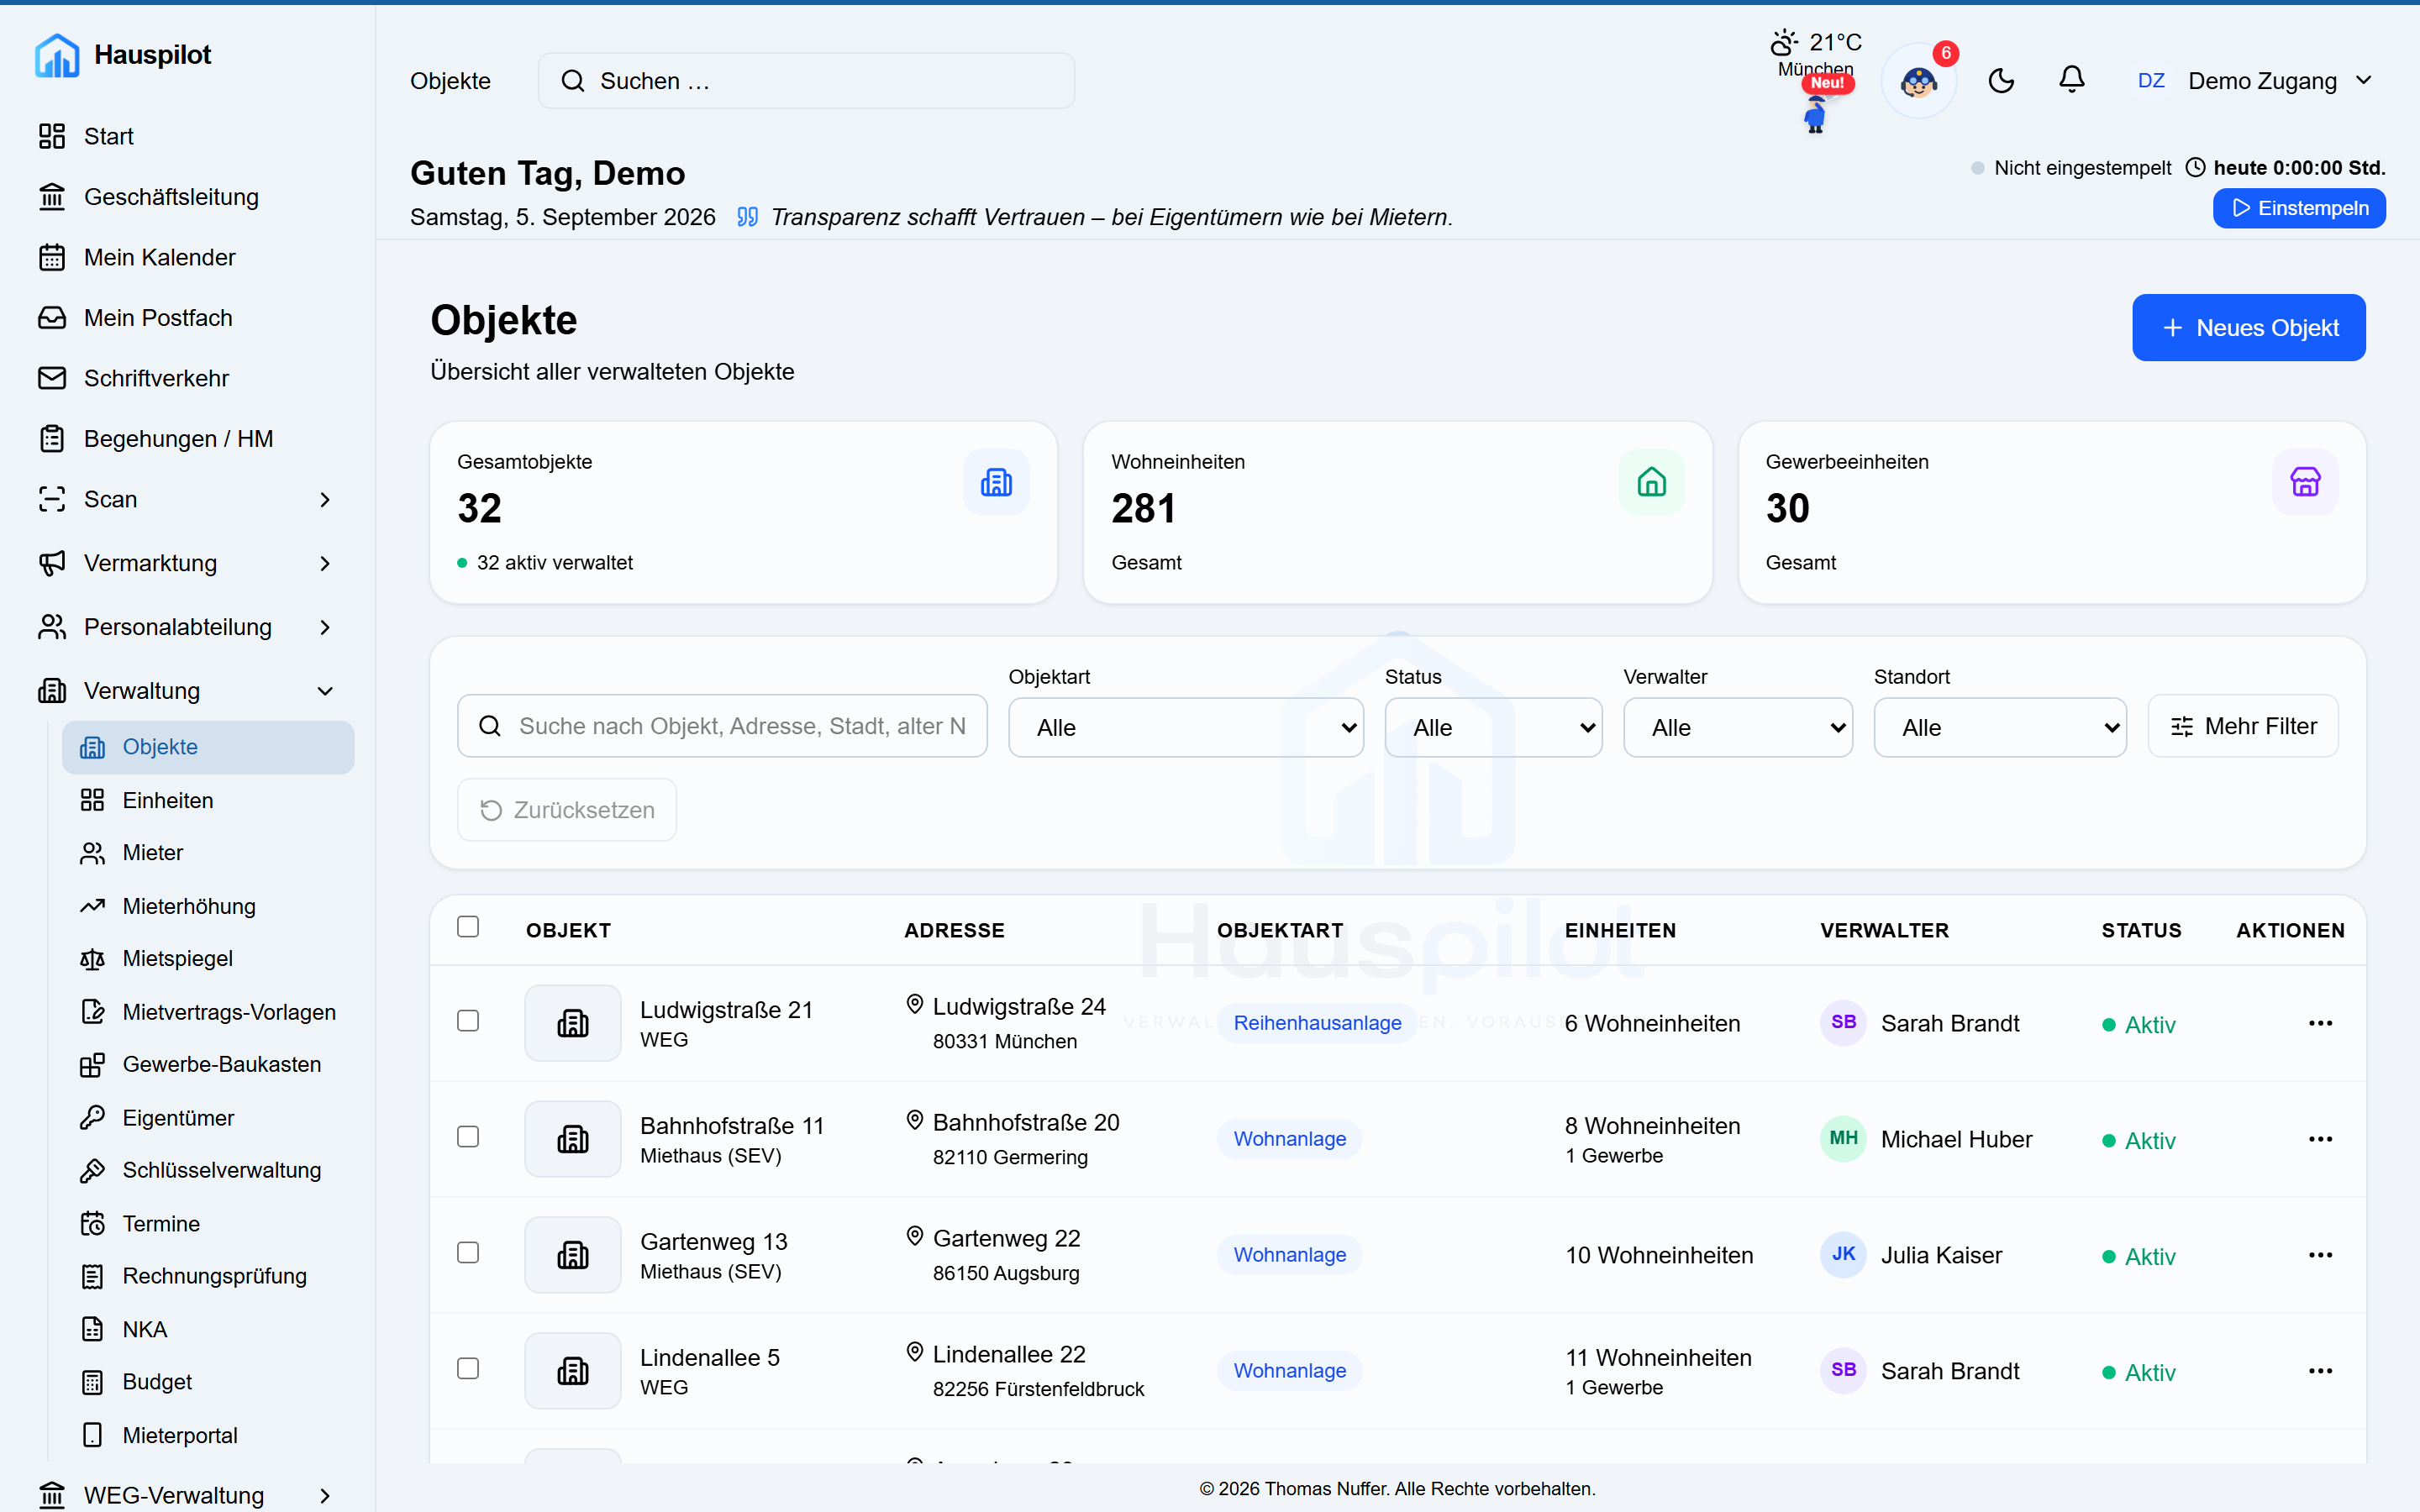Open Mehr Filter options
The width and height of the screenshot is (2420, 1512).
tap(2243, 726)
